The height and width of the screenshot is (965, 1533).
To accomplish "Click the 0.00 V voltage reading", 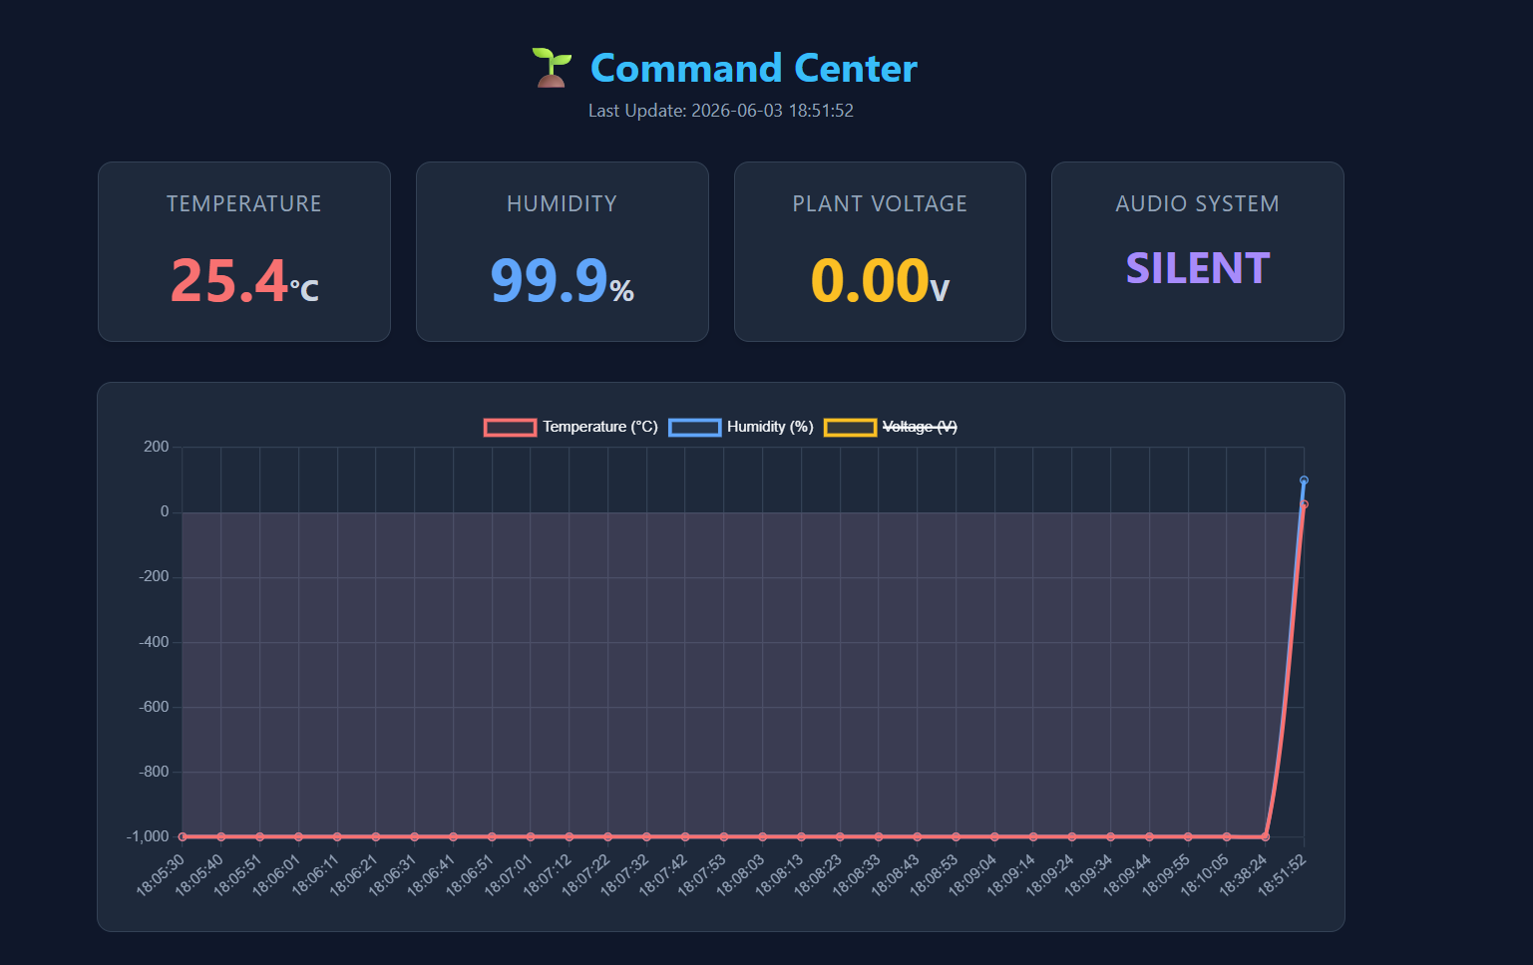I will (x=880, y=281).
